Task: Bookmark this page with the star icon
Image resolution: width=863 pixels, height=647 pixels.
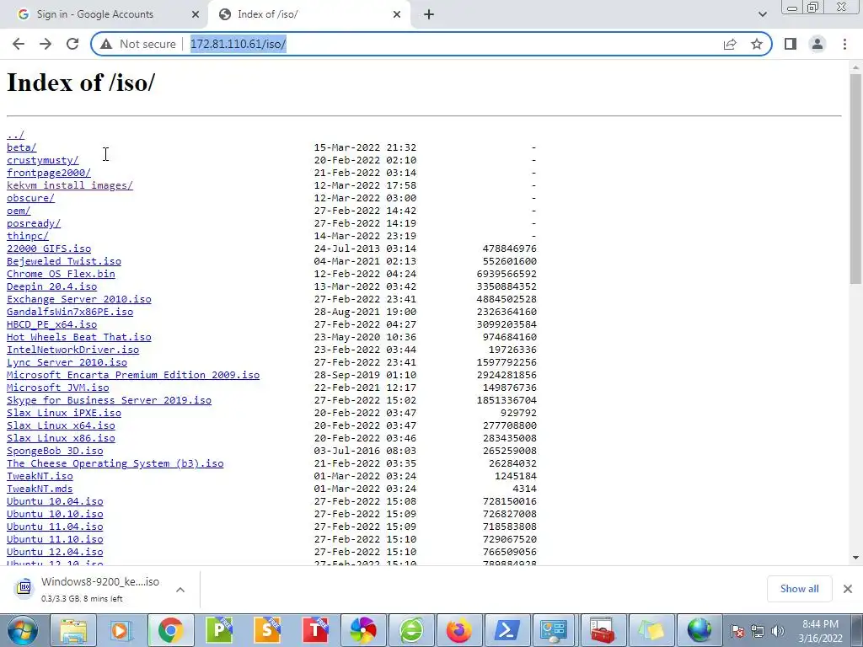Action: 757,44
